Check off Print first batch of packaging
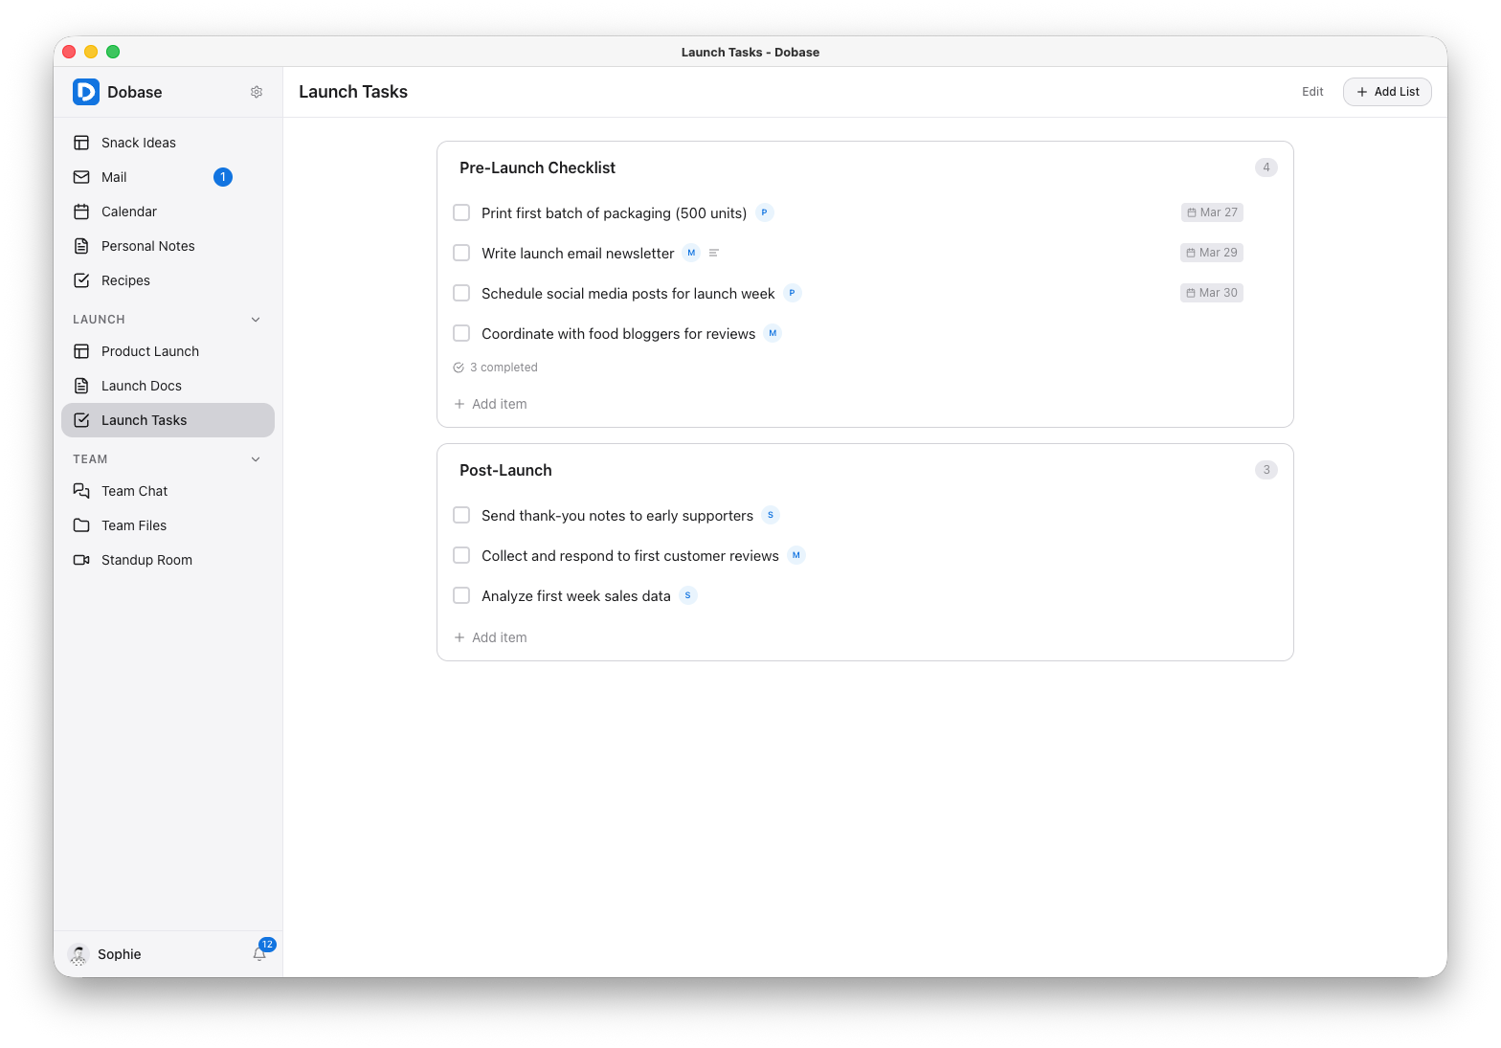 (461, 212)
